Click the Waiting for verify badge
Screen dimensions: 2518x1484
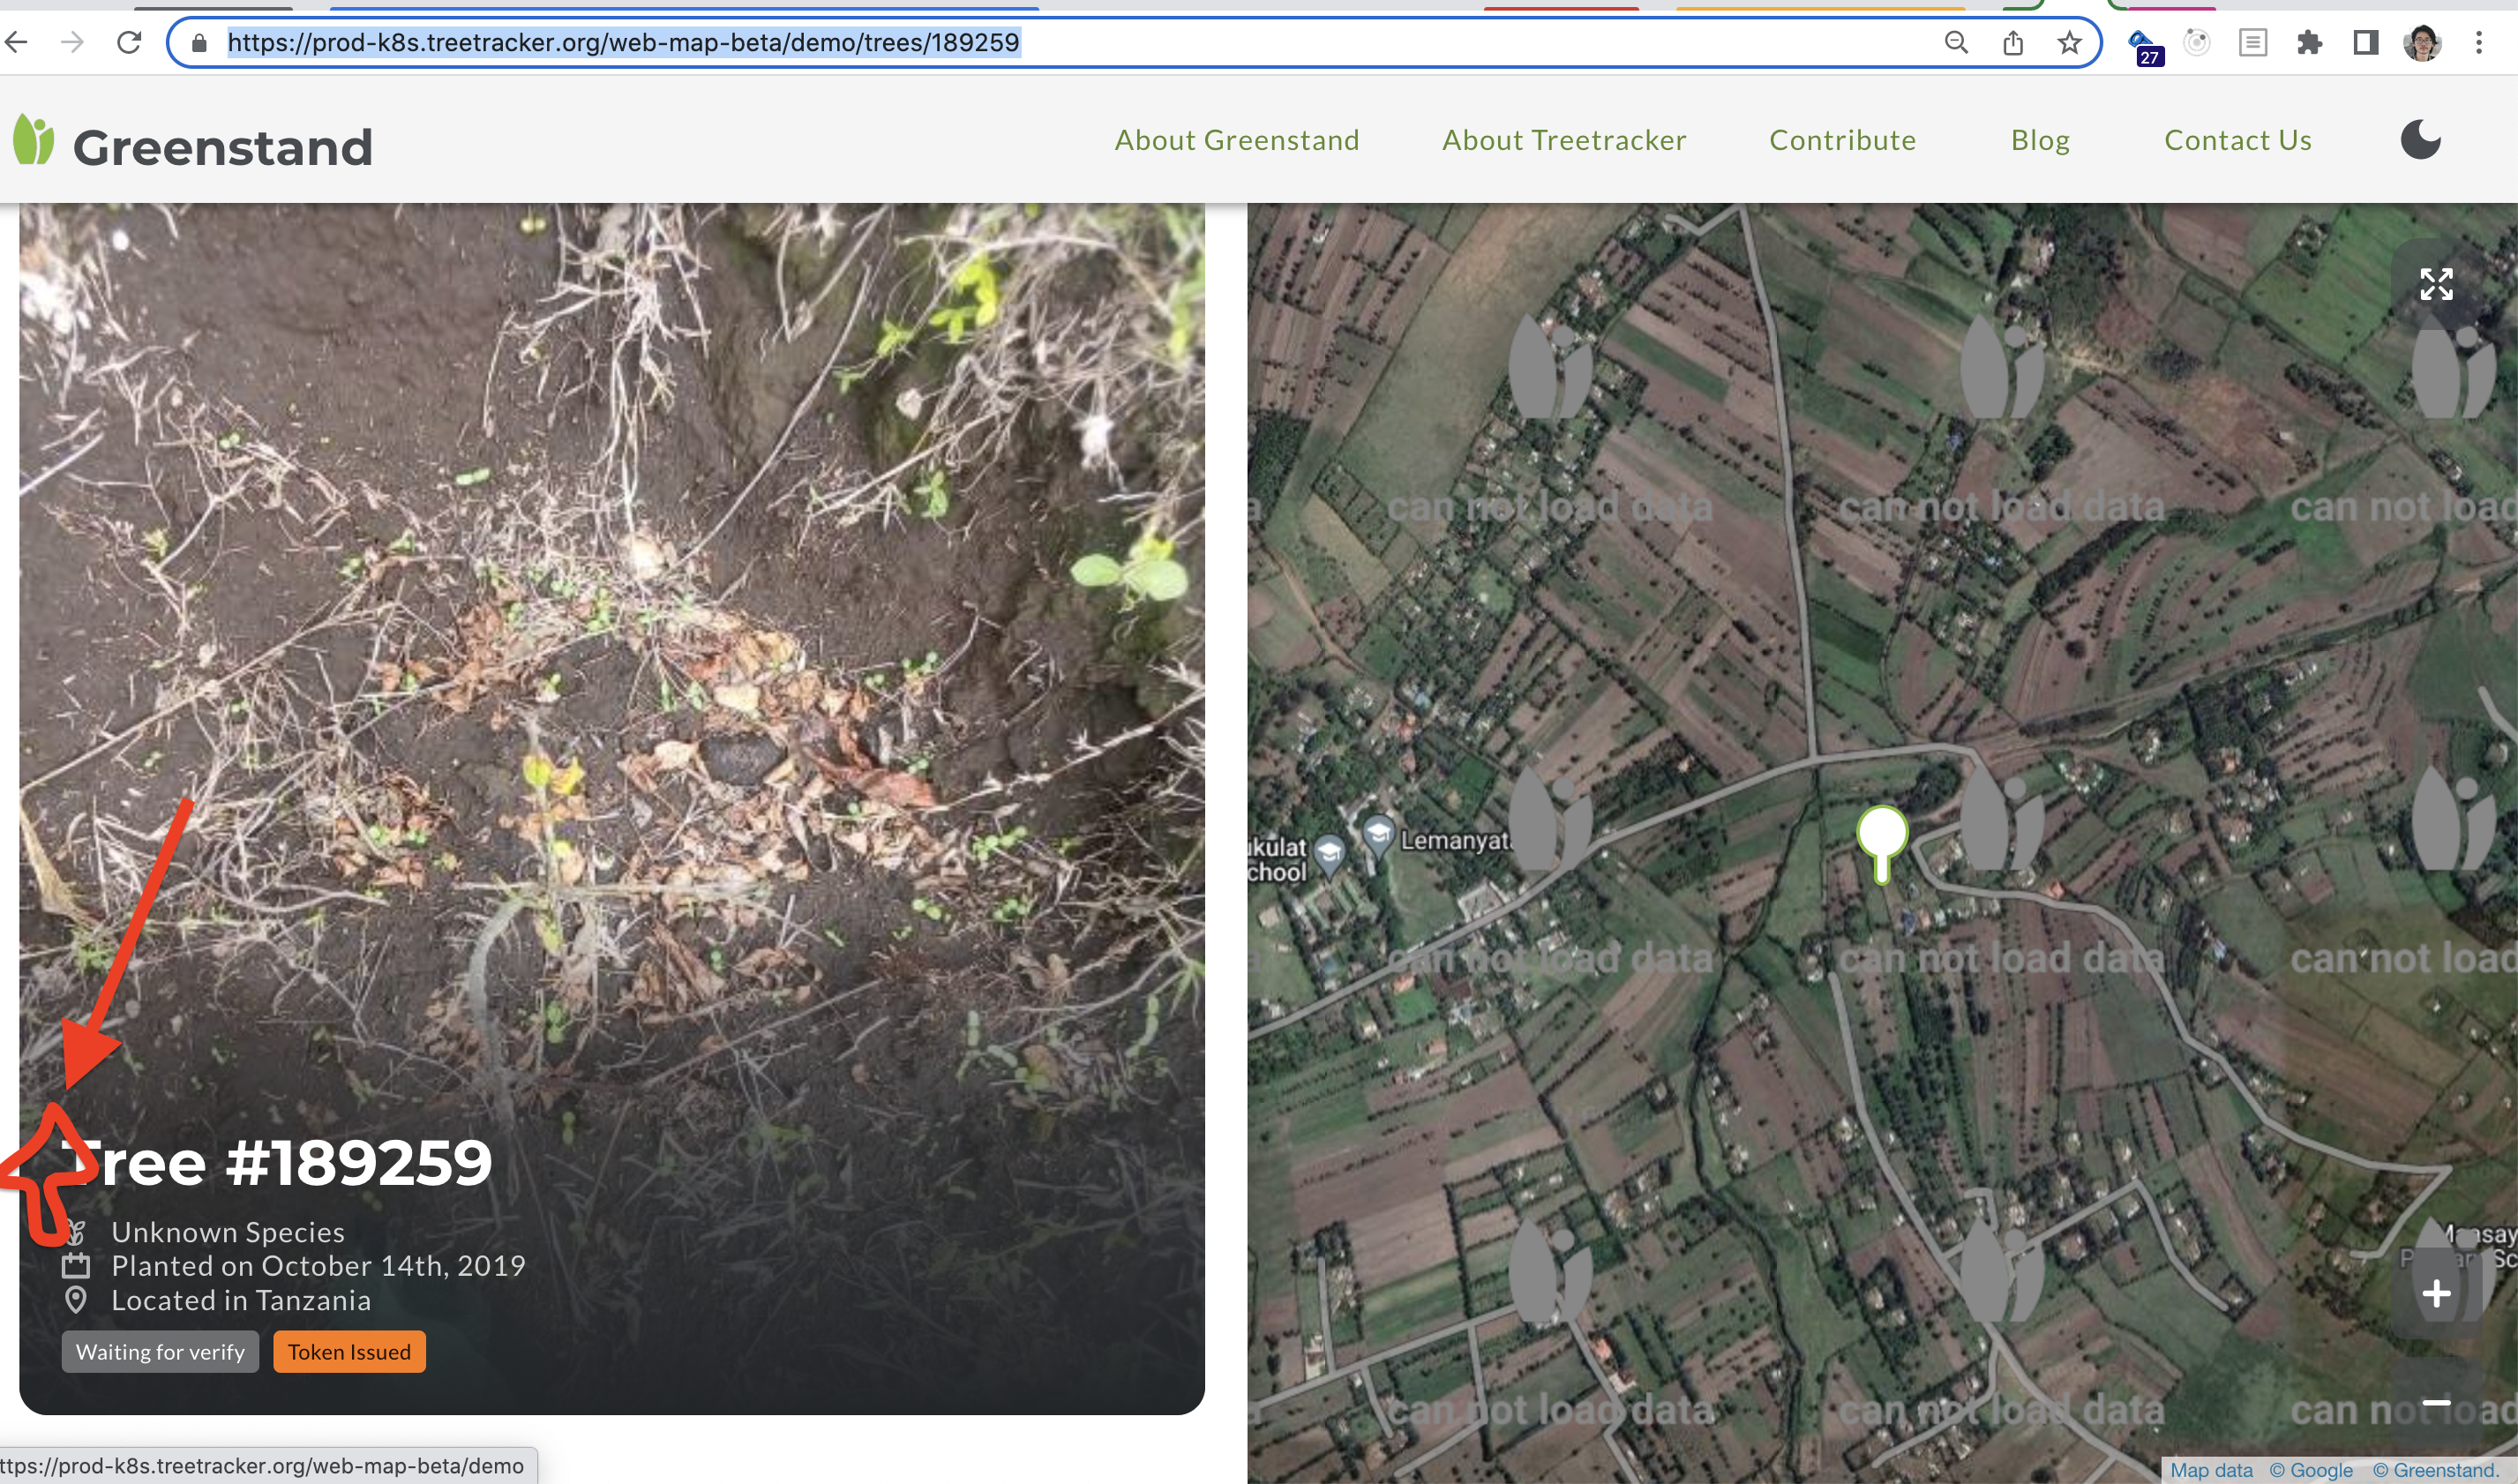(160, 1351)
